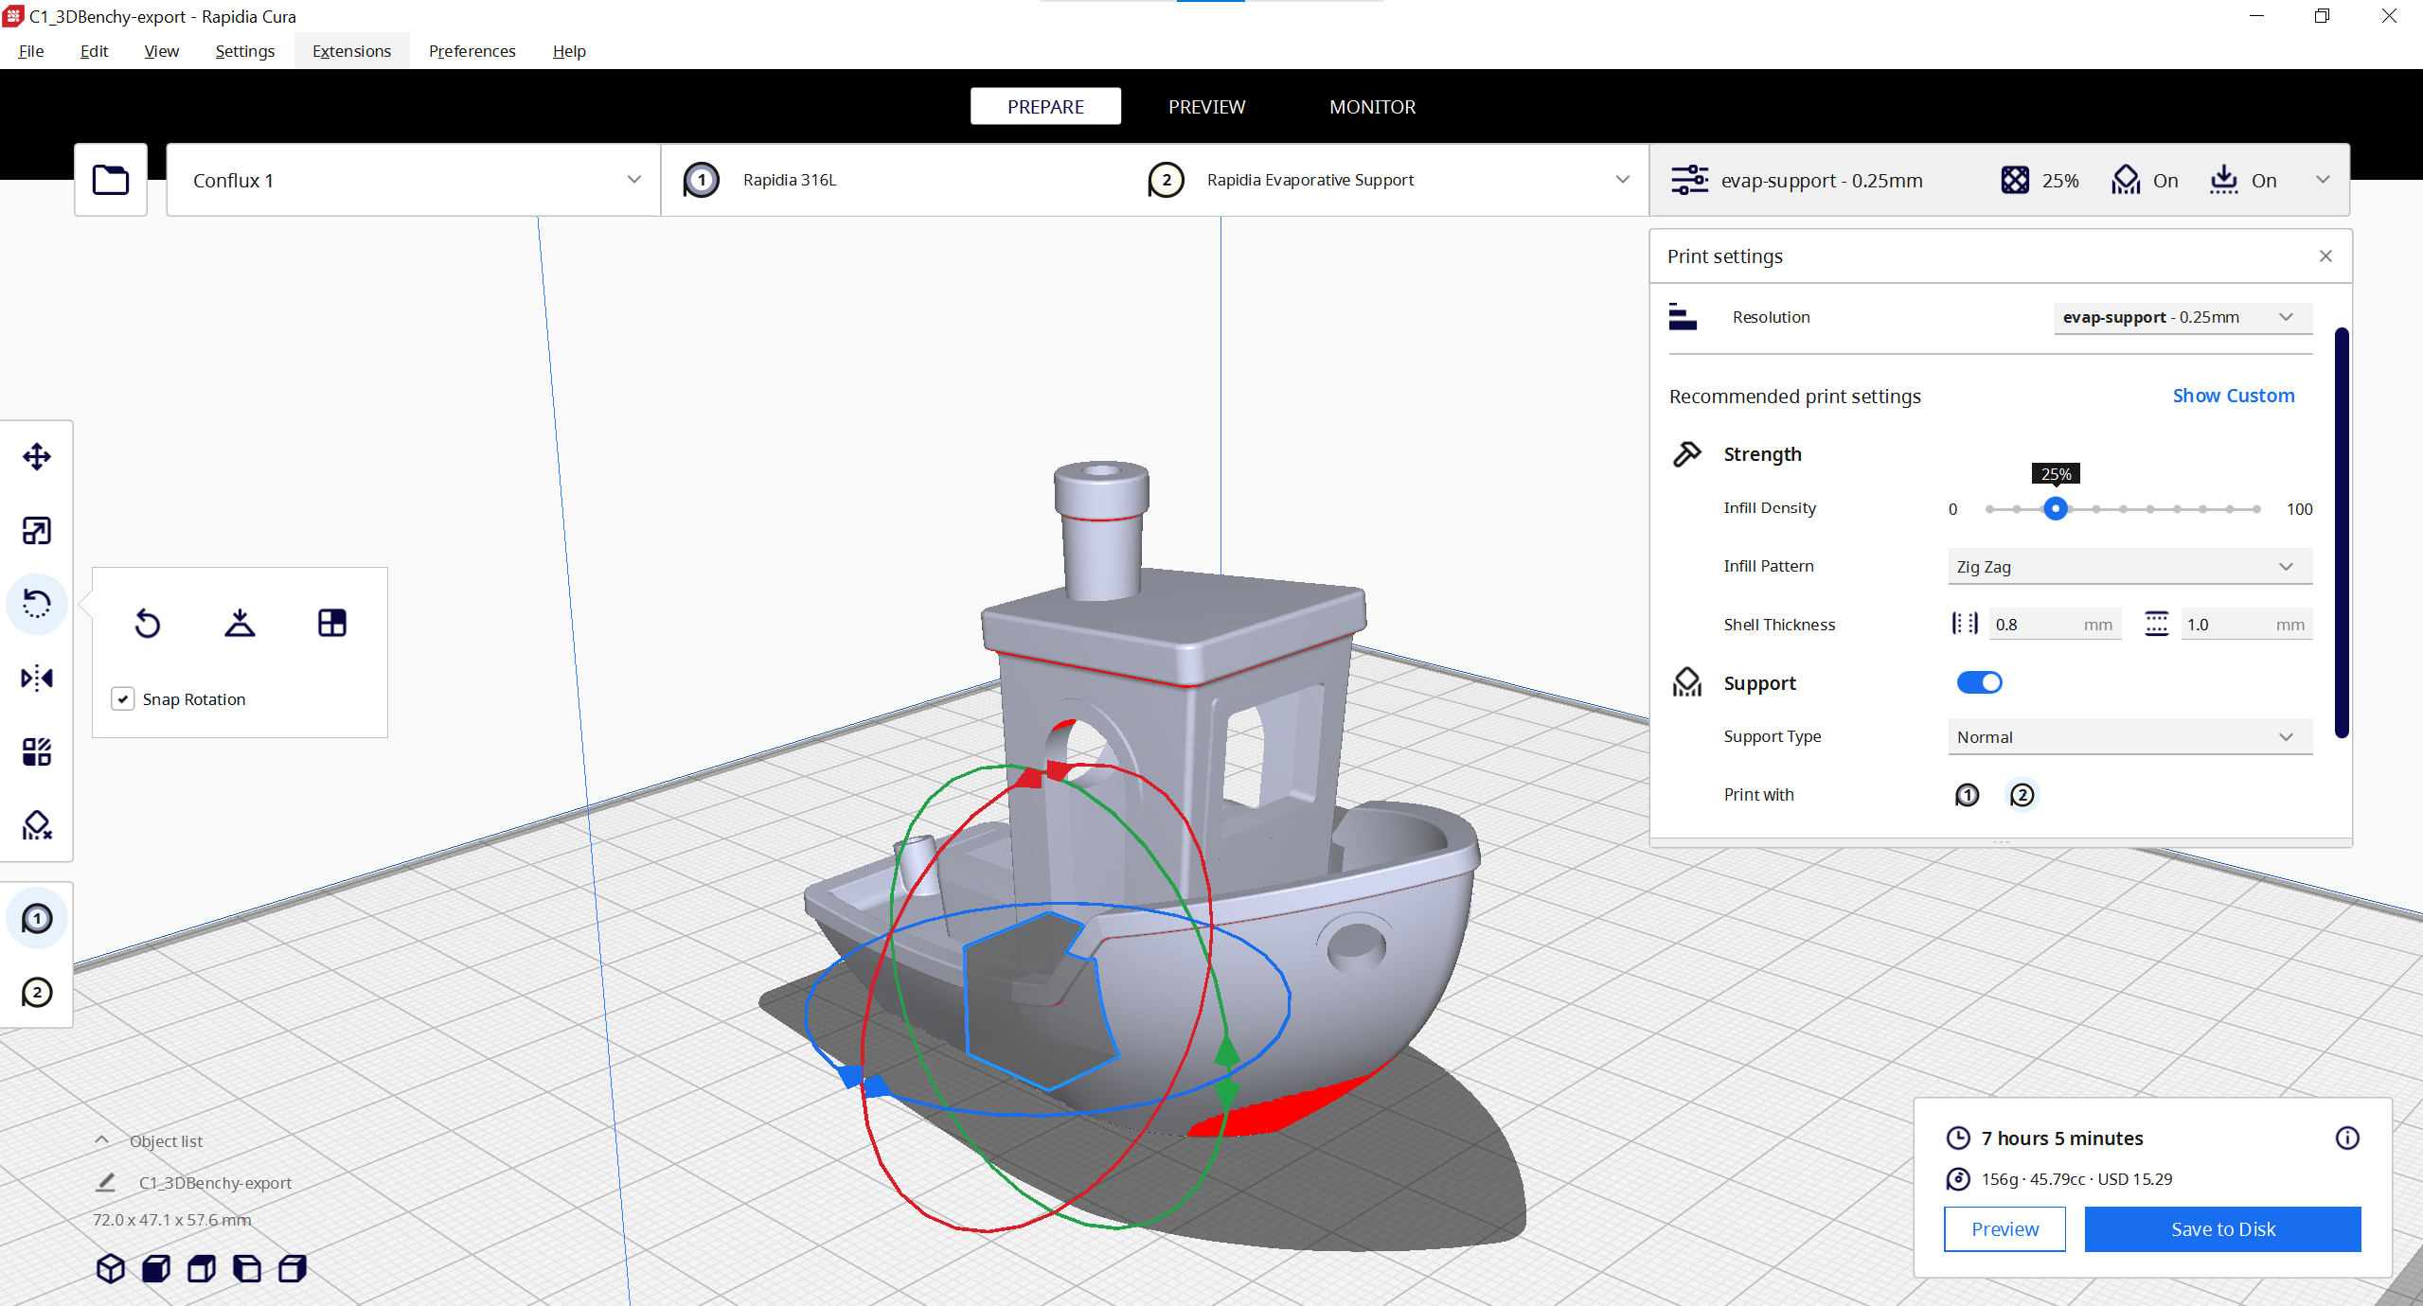This screenshot has width=2423, height=1306.
Task: Choose extruder 2 for Print with
Action: pyautogui.click(x=2022, y=795)
